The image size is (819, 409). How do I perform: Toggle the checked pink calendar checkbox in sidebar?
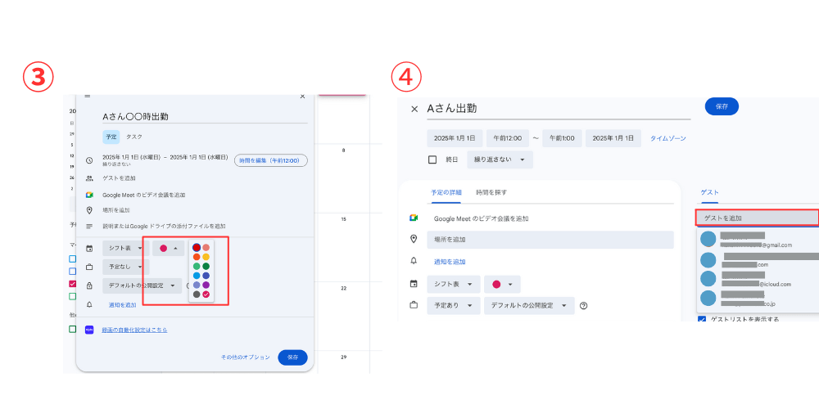click(72, 284)
